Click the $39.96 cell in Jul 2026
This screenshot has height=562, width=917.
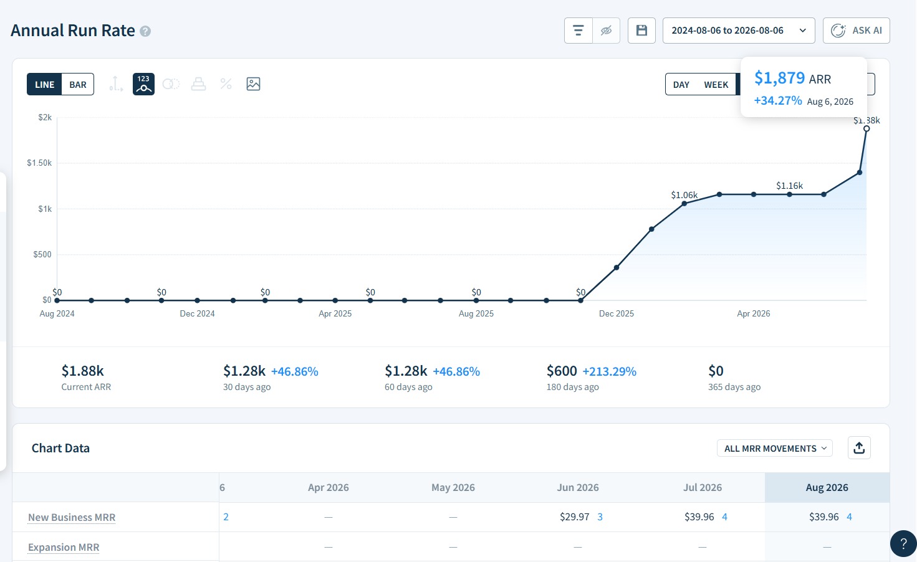pyautogui.click(x=699, y=517)
